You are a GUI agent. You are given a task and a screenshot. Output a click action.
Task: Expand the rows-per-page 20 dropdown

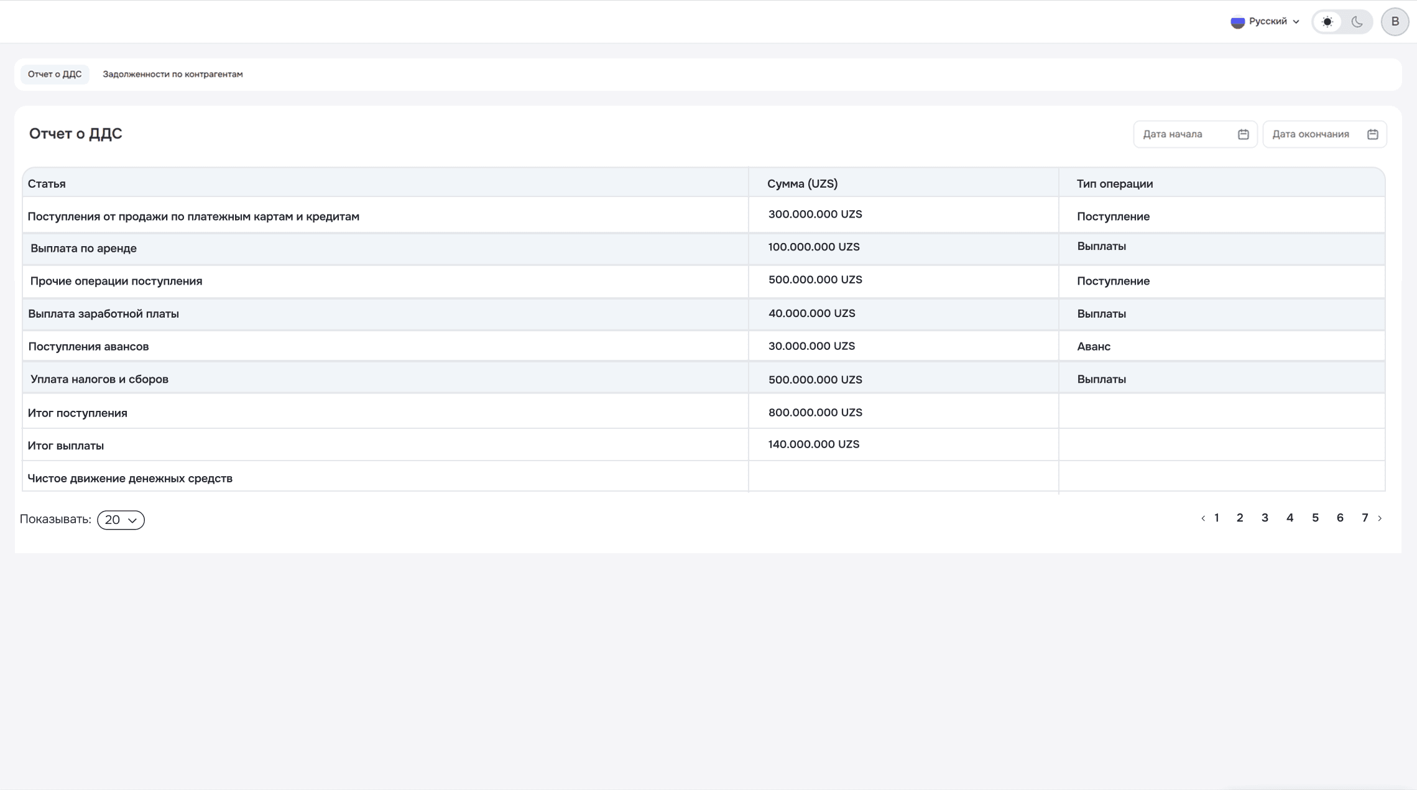pyautogui.click(x=121, y=520)
